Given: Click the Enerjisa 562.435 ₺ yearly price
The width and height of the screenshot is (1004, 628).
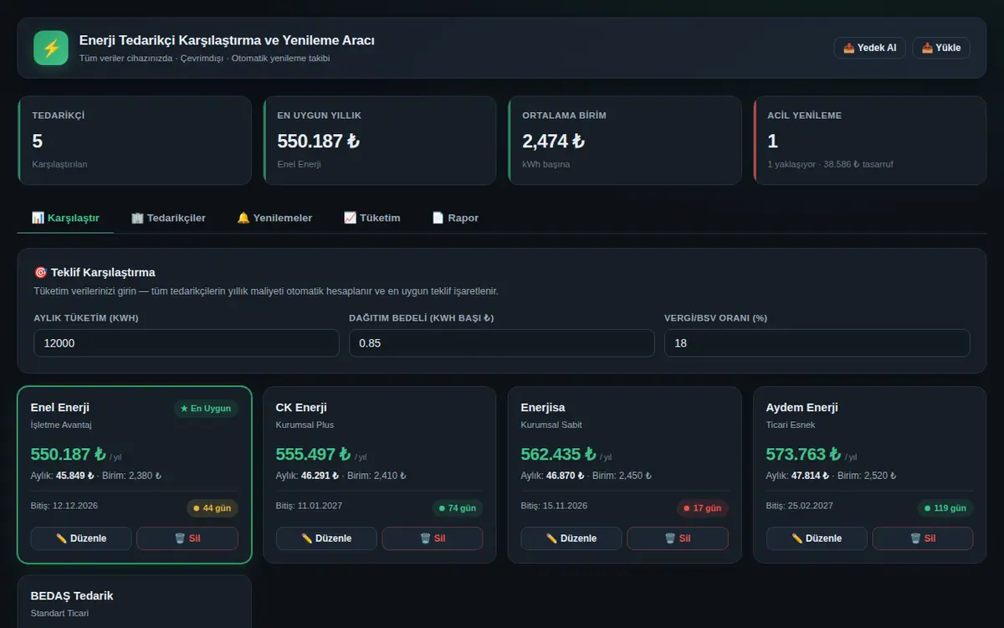Looking at the screenshot, I should pyautogui.click(x=558, y=454).
